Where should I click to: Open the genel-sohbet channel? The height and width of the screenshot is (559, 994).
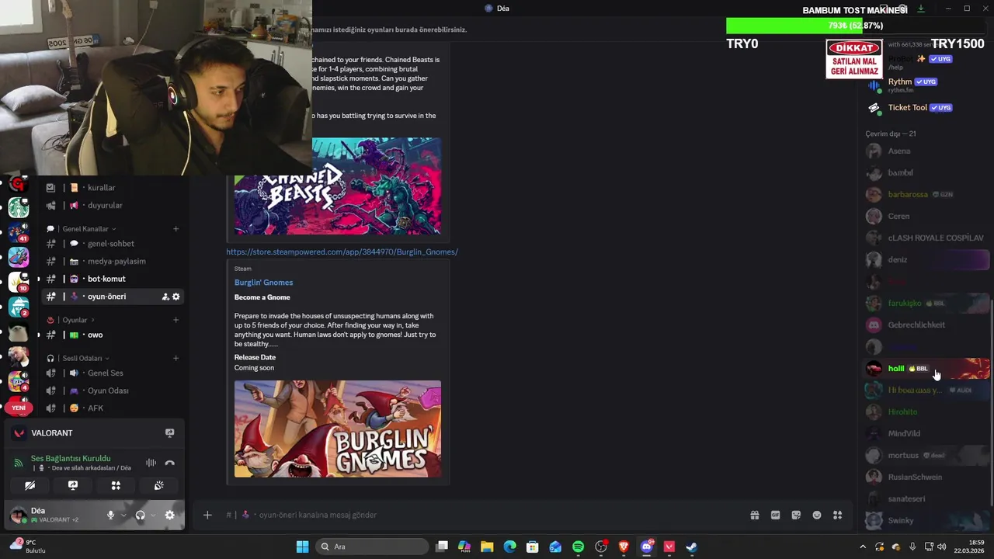[x=113, y=244]
